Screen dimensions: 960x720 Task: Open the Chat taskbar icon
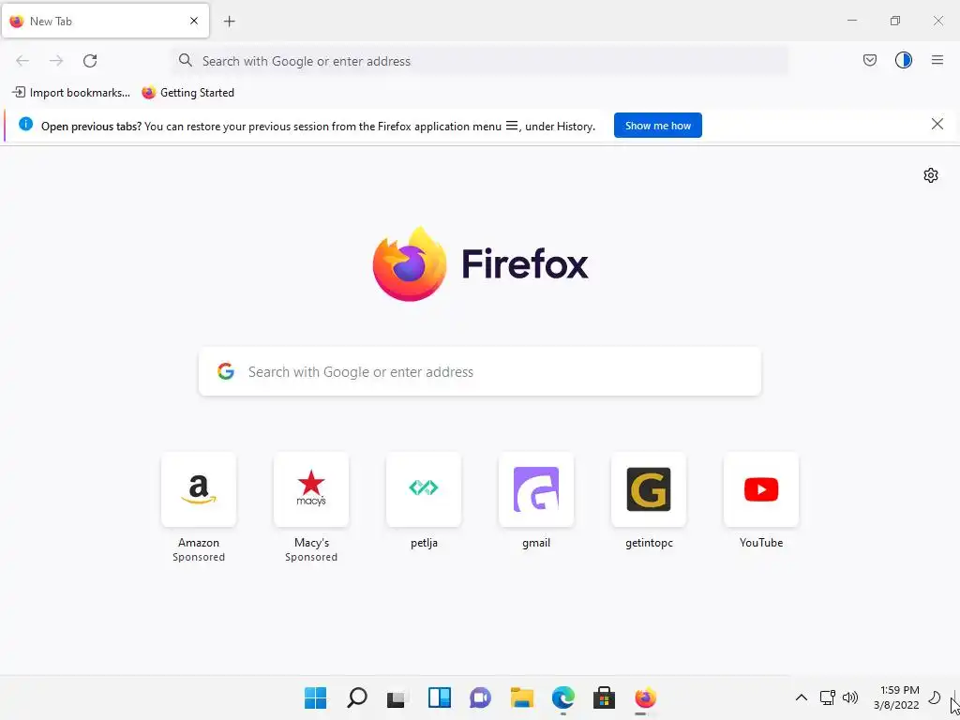[481, 697]
